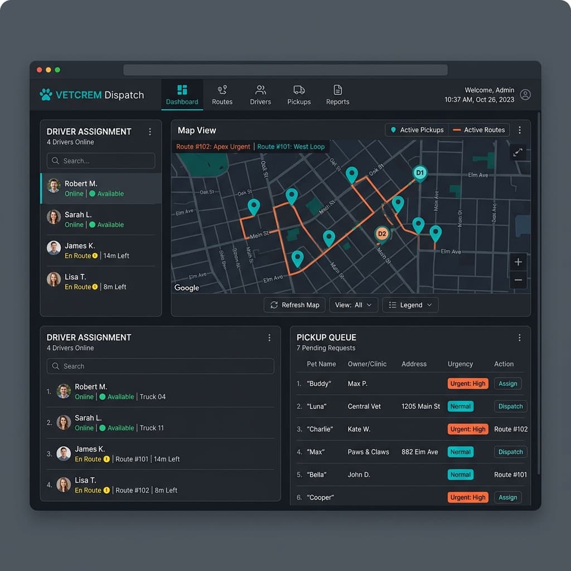571x571 pixels.
Task: Open top Driver Assignment panel options menu
Action: coord(149,132)
